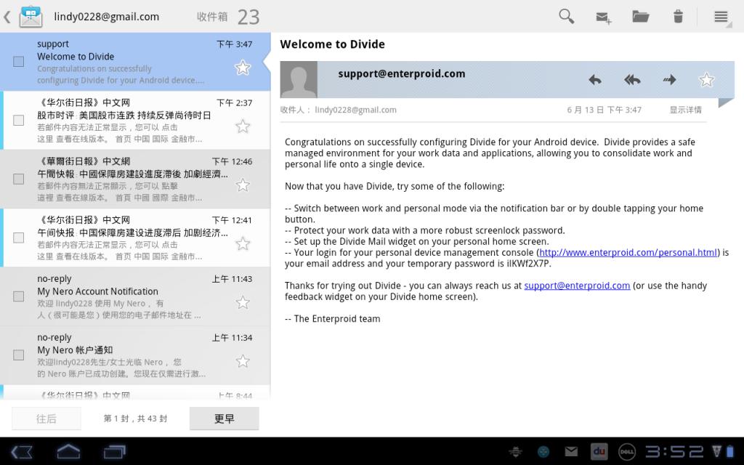This screenshot has height=465, width=744.
Task: Star the 下午 2:37 华尔街日报 message
Action: coord(243,126)
